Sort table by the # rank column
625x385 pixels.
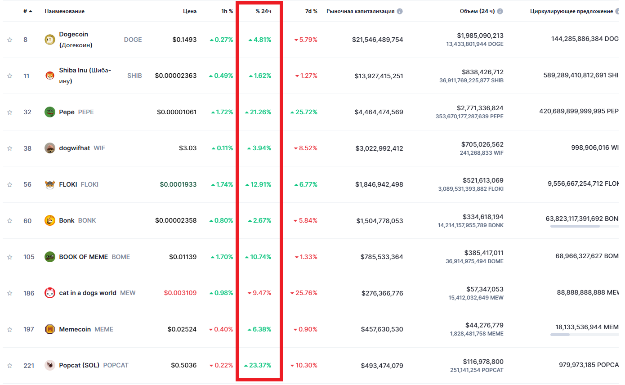click(x=27, y=11)
